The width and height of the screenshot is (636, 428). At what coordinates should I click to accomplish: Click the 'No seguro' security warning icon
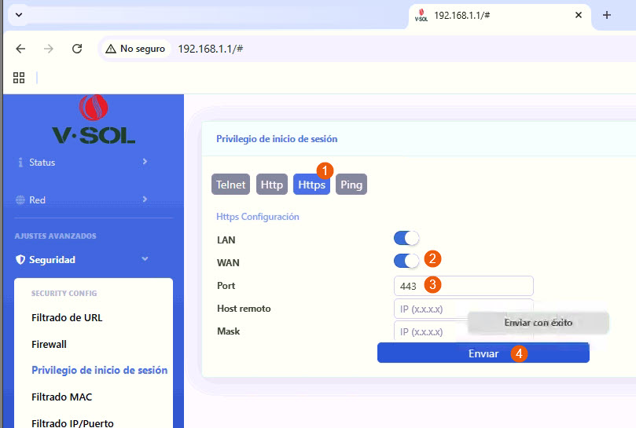point(111,49)
